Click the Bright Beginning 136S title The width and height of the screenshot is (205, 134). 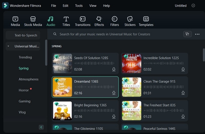point(90,105)
